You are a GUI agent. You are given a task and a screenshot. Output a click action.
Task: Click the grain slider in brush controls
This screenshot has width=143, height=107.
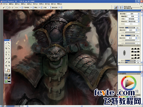tap(130, 35)
